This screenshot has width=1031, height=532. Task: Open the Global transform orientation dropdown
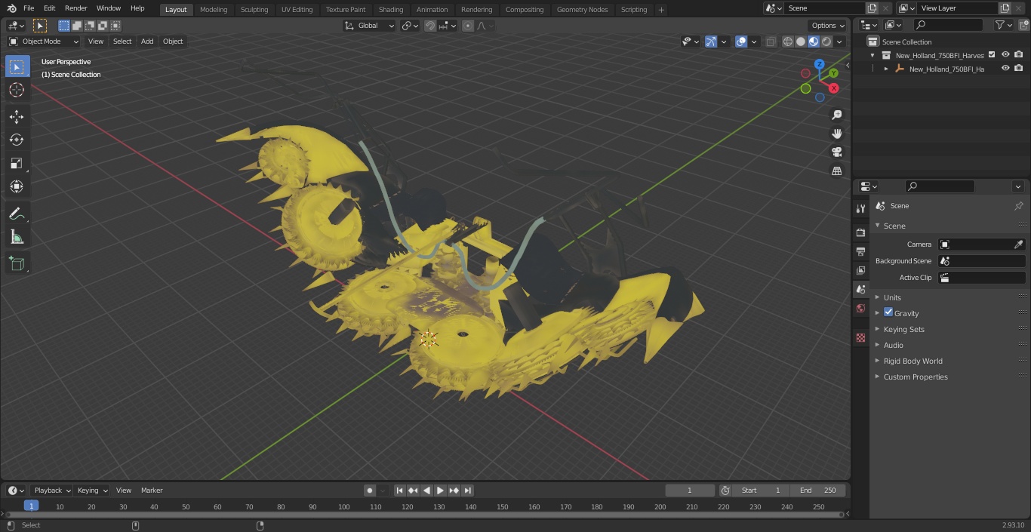coord(370,26)
